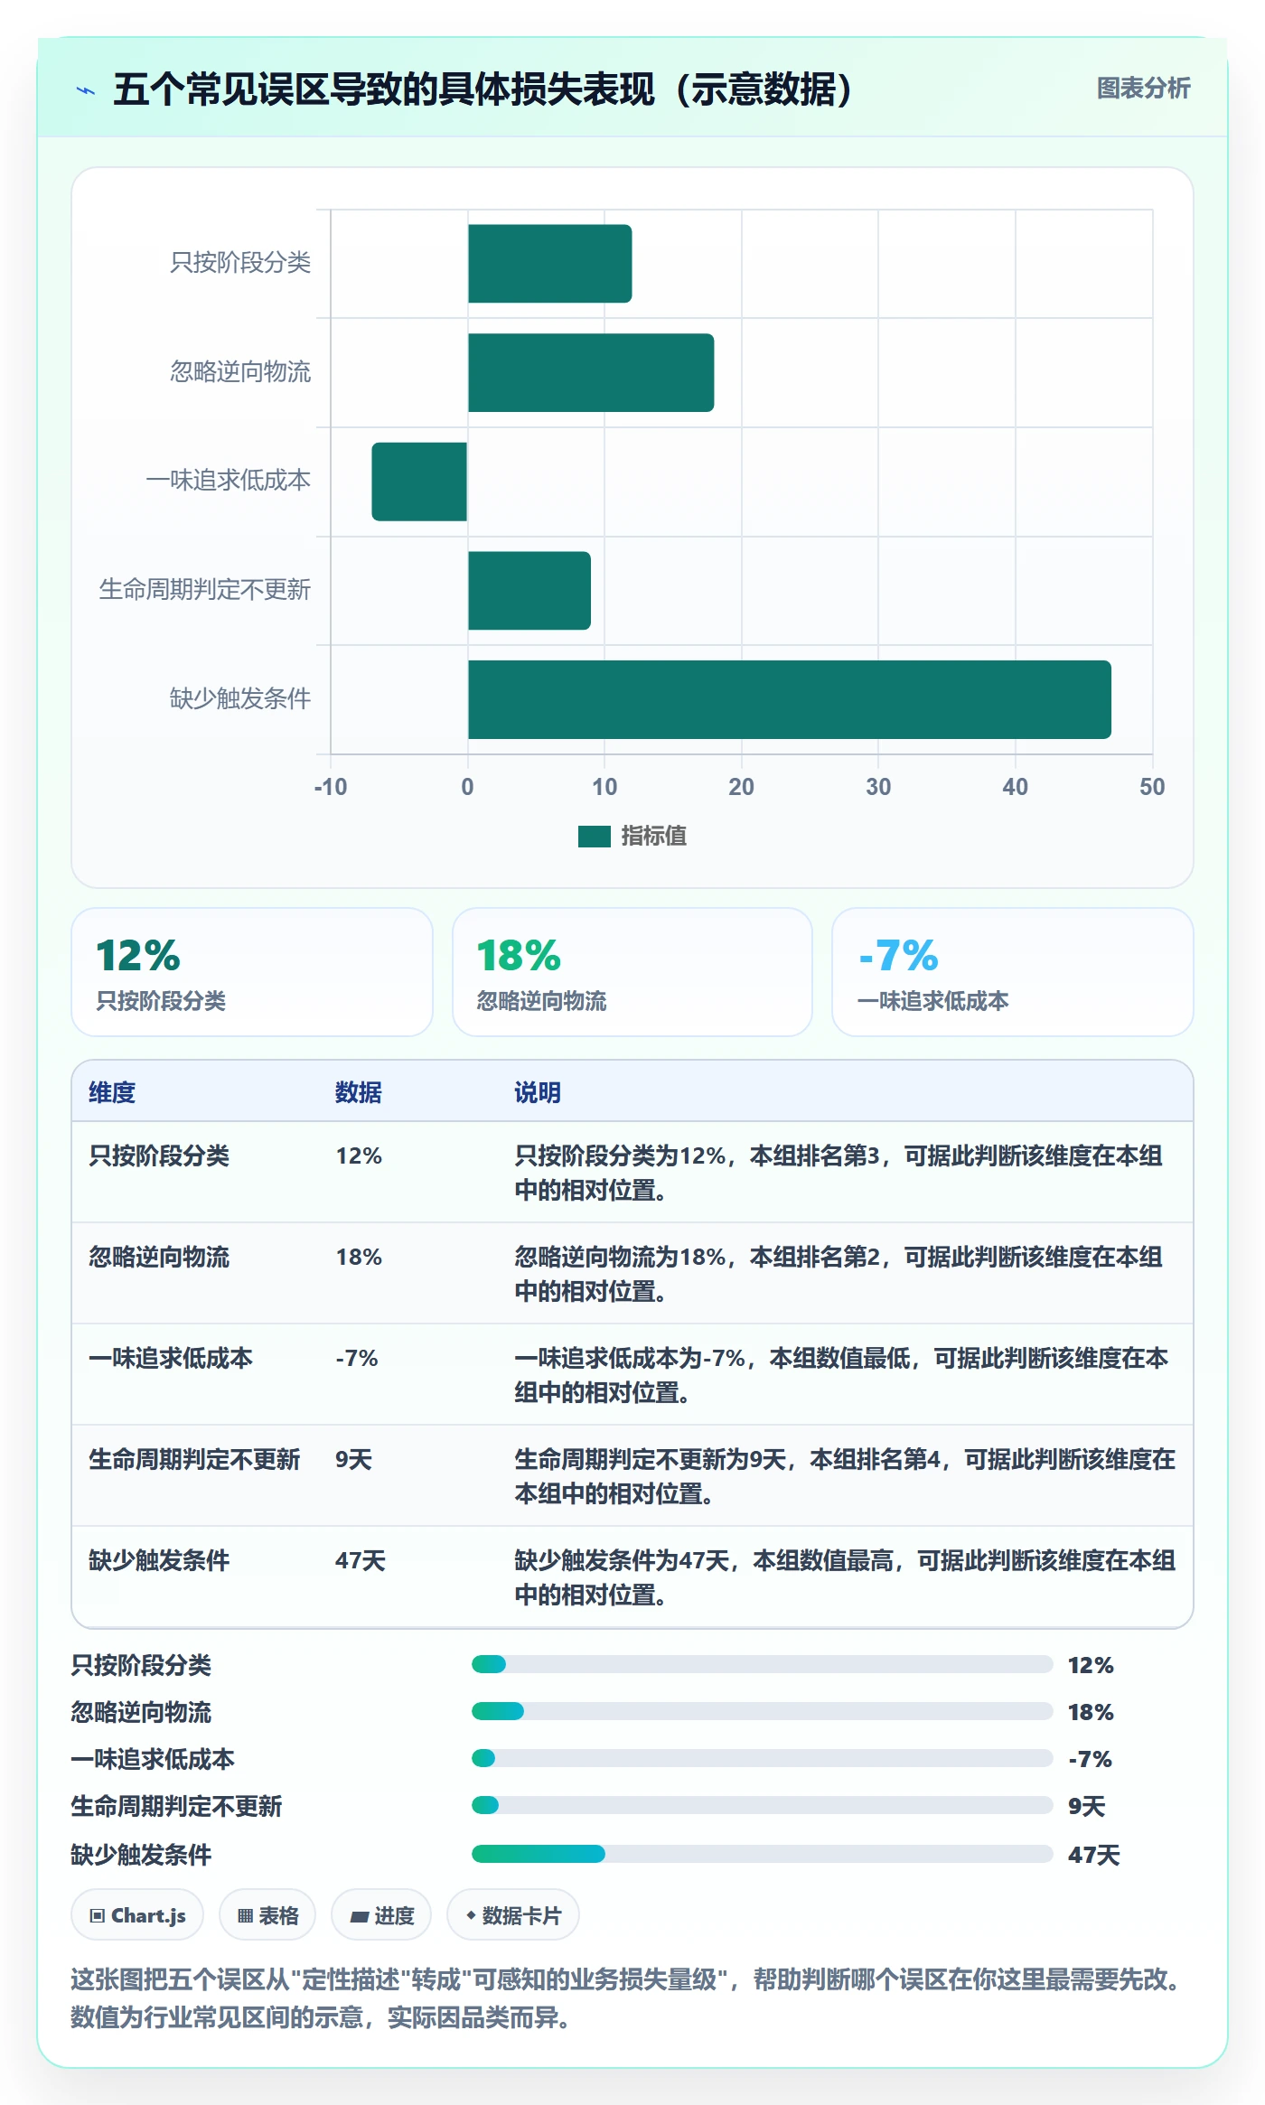This screenshot has height=2105, width=1265.
Task: Click the 缺少触发条件 bar in the chart
Action: tap(790, 699)
